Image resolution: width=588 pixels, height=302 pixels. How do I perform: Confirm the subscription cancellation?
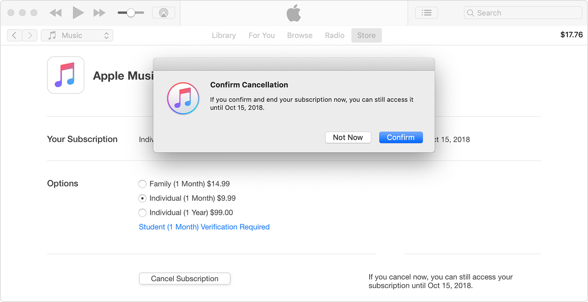tap(401, 137)
